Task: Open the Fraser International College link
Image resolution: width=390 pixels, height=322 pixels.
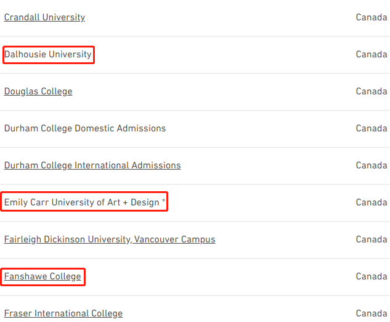Action: coord(63,313)
